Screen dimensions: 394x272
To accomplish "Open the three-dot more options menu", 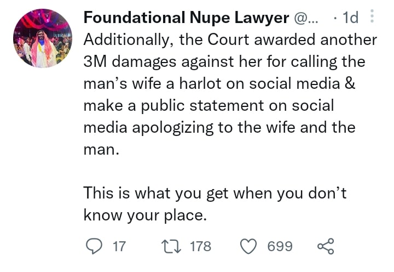I will point(372,18).
